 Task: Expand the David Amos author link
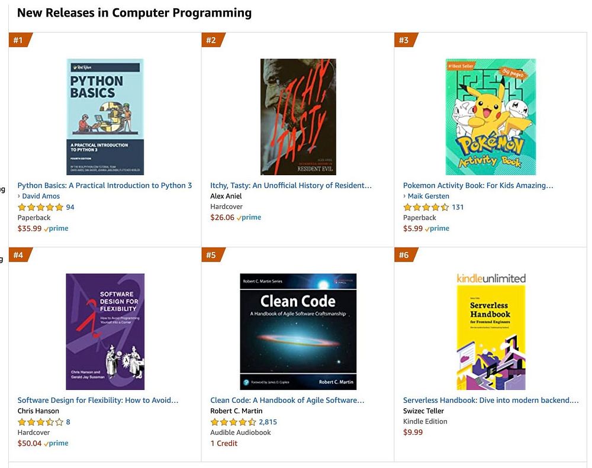41,196
